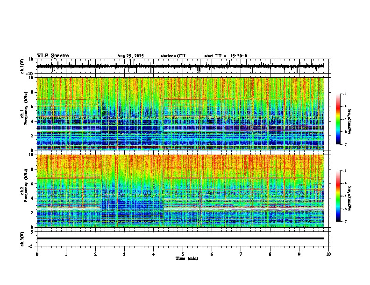Click the date text "Aug.25, 2025"
The width and height of the screenshot is (370, 285).
(x=130, y=56)
